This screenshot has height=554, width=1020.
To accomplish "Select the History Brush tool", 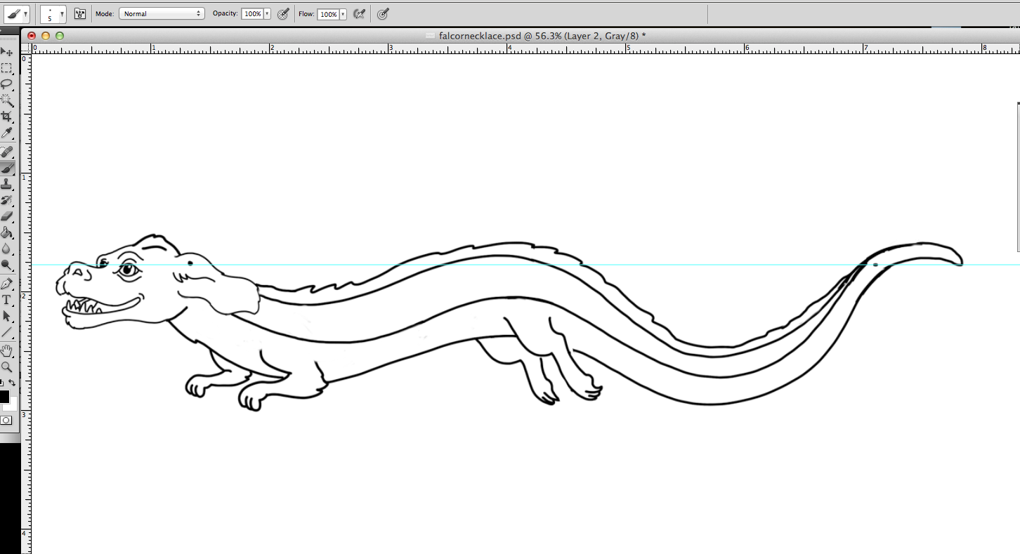I will click(x=7, y=200).
